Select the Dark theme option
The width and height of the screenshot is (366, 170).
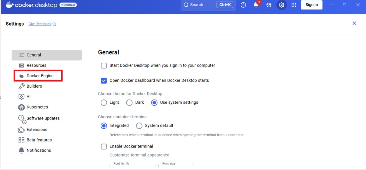pyautogui.click(x=129, y=102)
